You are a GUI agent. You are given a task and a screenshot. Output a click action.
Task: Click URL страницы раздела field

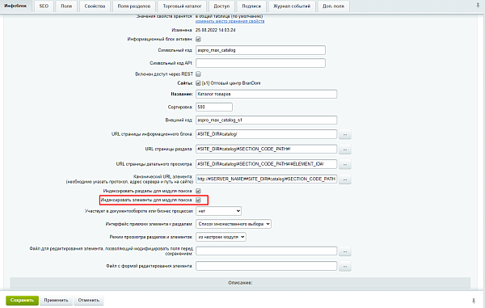(x=266, y=149)
